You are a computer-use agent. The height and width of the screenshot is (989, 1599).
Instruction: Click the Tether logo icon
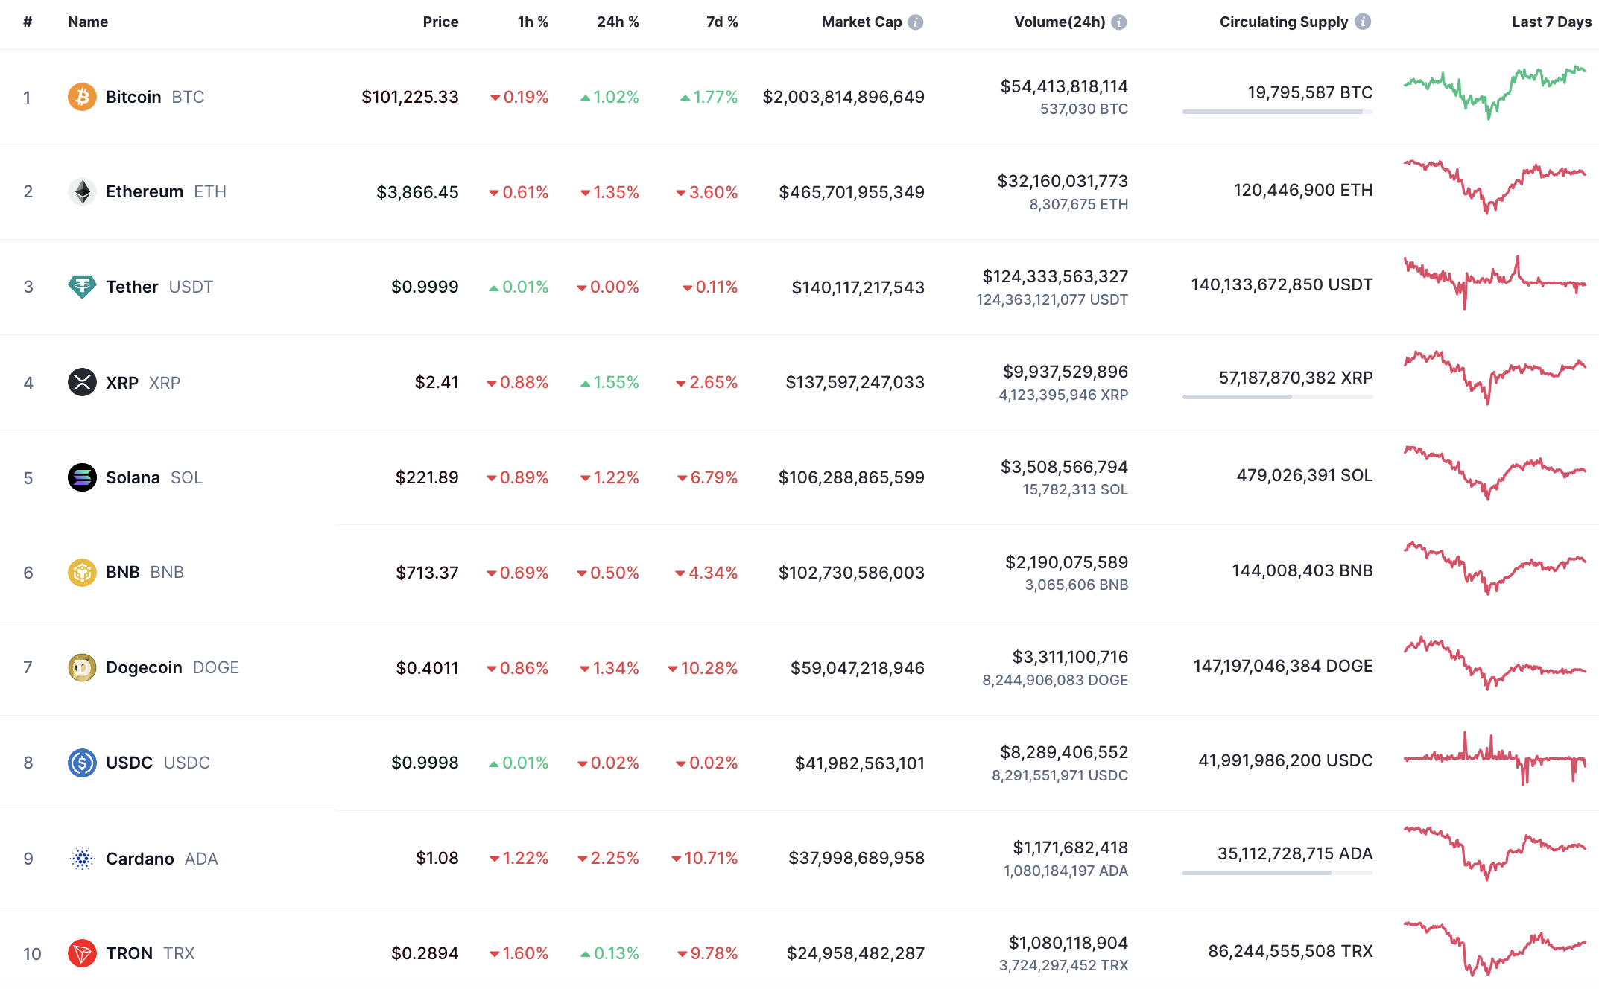tap(82, 287)
